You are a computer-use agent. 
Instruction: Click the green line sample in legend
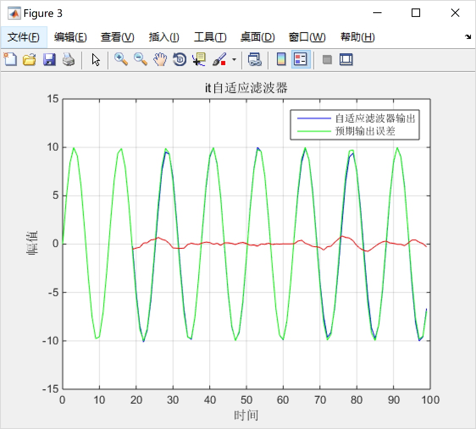(314, 131)
